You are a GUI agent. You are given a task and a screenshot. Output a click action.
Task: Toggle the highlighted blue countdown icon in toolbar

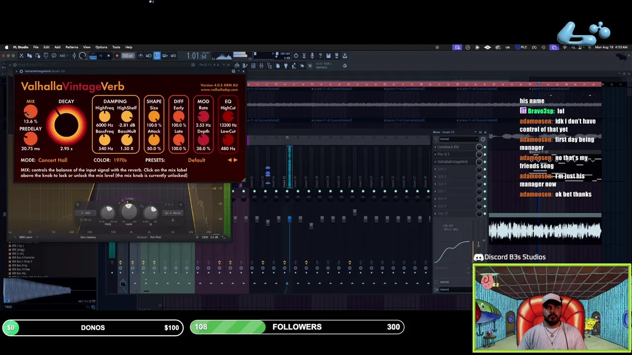(x=157, y=56)
